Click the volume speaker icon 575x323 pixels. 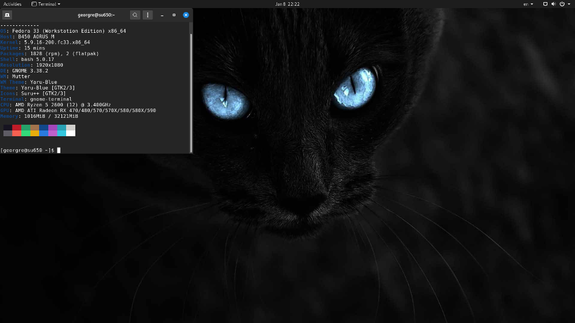[553, 4]
